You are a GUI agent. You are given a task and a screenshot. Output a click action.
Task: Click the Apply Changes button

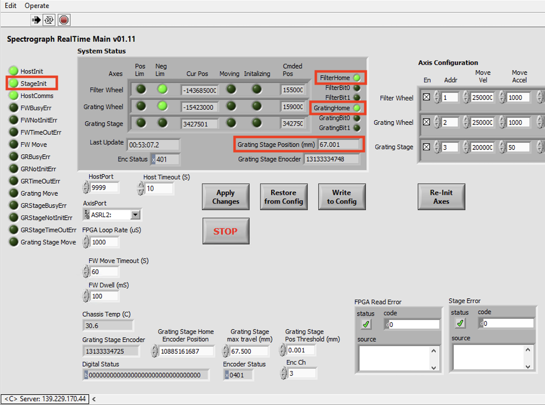pos(226,197)
